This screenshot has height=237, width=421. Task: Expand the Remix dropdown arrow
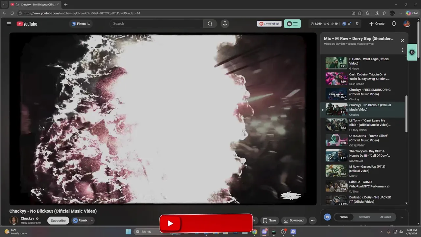click(x=92, y=221)
